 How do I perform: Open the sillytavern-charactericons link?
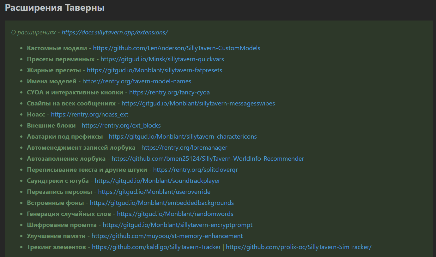pyautogui.click(x=183, y=137)
